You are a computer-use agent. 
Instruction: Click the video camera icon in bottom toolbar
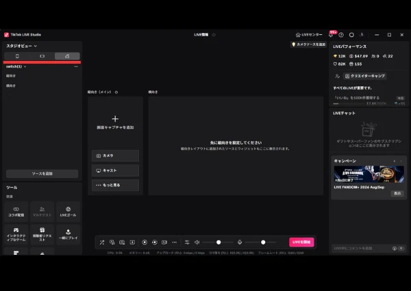coord(164,242)
